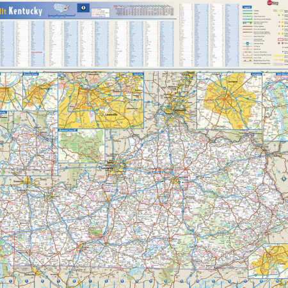Click the Louisville inset title label
The image size is (288, 288).
coord(138,74)
